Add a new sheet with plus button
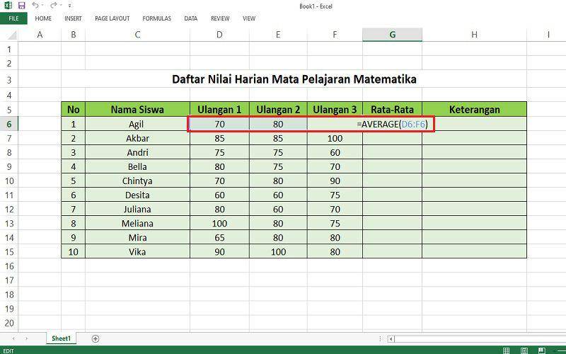This screenshot has height=354, width=566. (x=96, y=338)
